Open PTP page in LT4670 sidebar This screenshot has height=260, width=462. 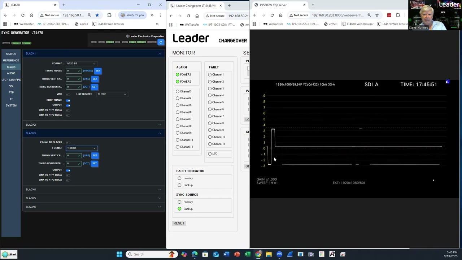click(x=11, y=92)
